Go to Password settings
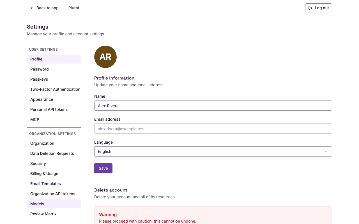 [x=54, y=69]
